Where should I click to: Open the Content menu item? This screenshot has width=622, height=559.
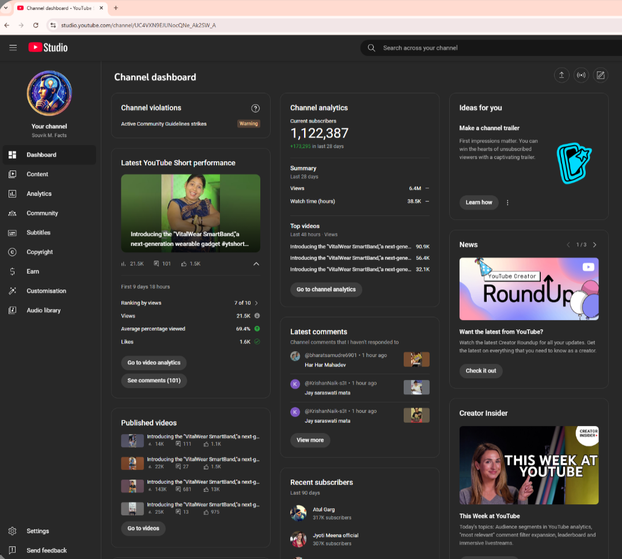click(x=49, y=174)
